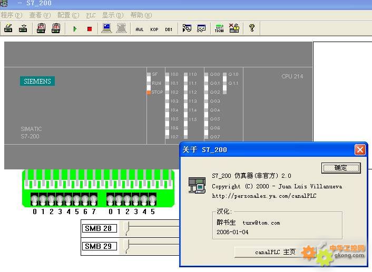Click the SMB 29 potentiometer slider handle
This screenshot has height=272, width=372.
[x=127, y=246]
